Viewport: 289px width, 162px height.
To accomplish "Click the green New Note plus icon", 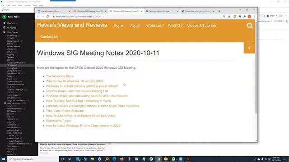I will point(4,17).
